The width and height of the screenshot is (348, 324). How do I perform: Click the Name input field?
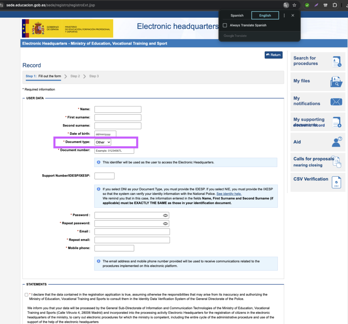[x=118, y=109]
